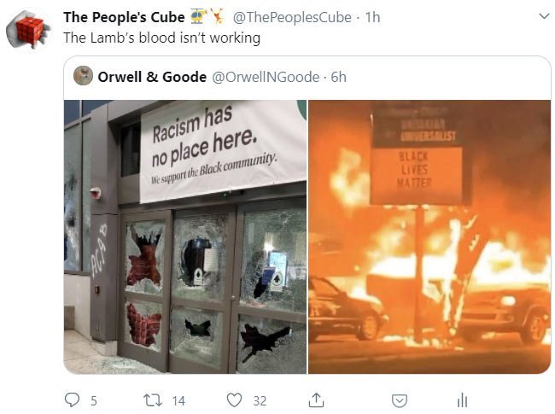Viewport: 555px width, 414px height.
Task: Open the direct message envelope icon
Action: click(400, 401)
